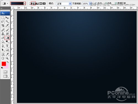Select the Slice tool

pos(7,25)
